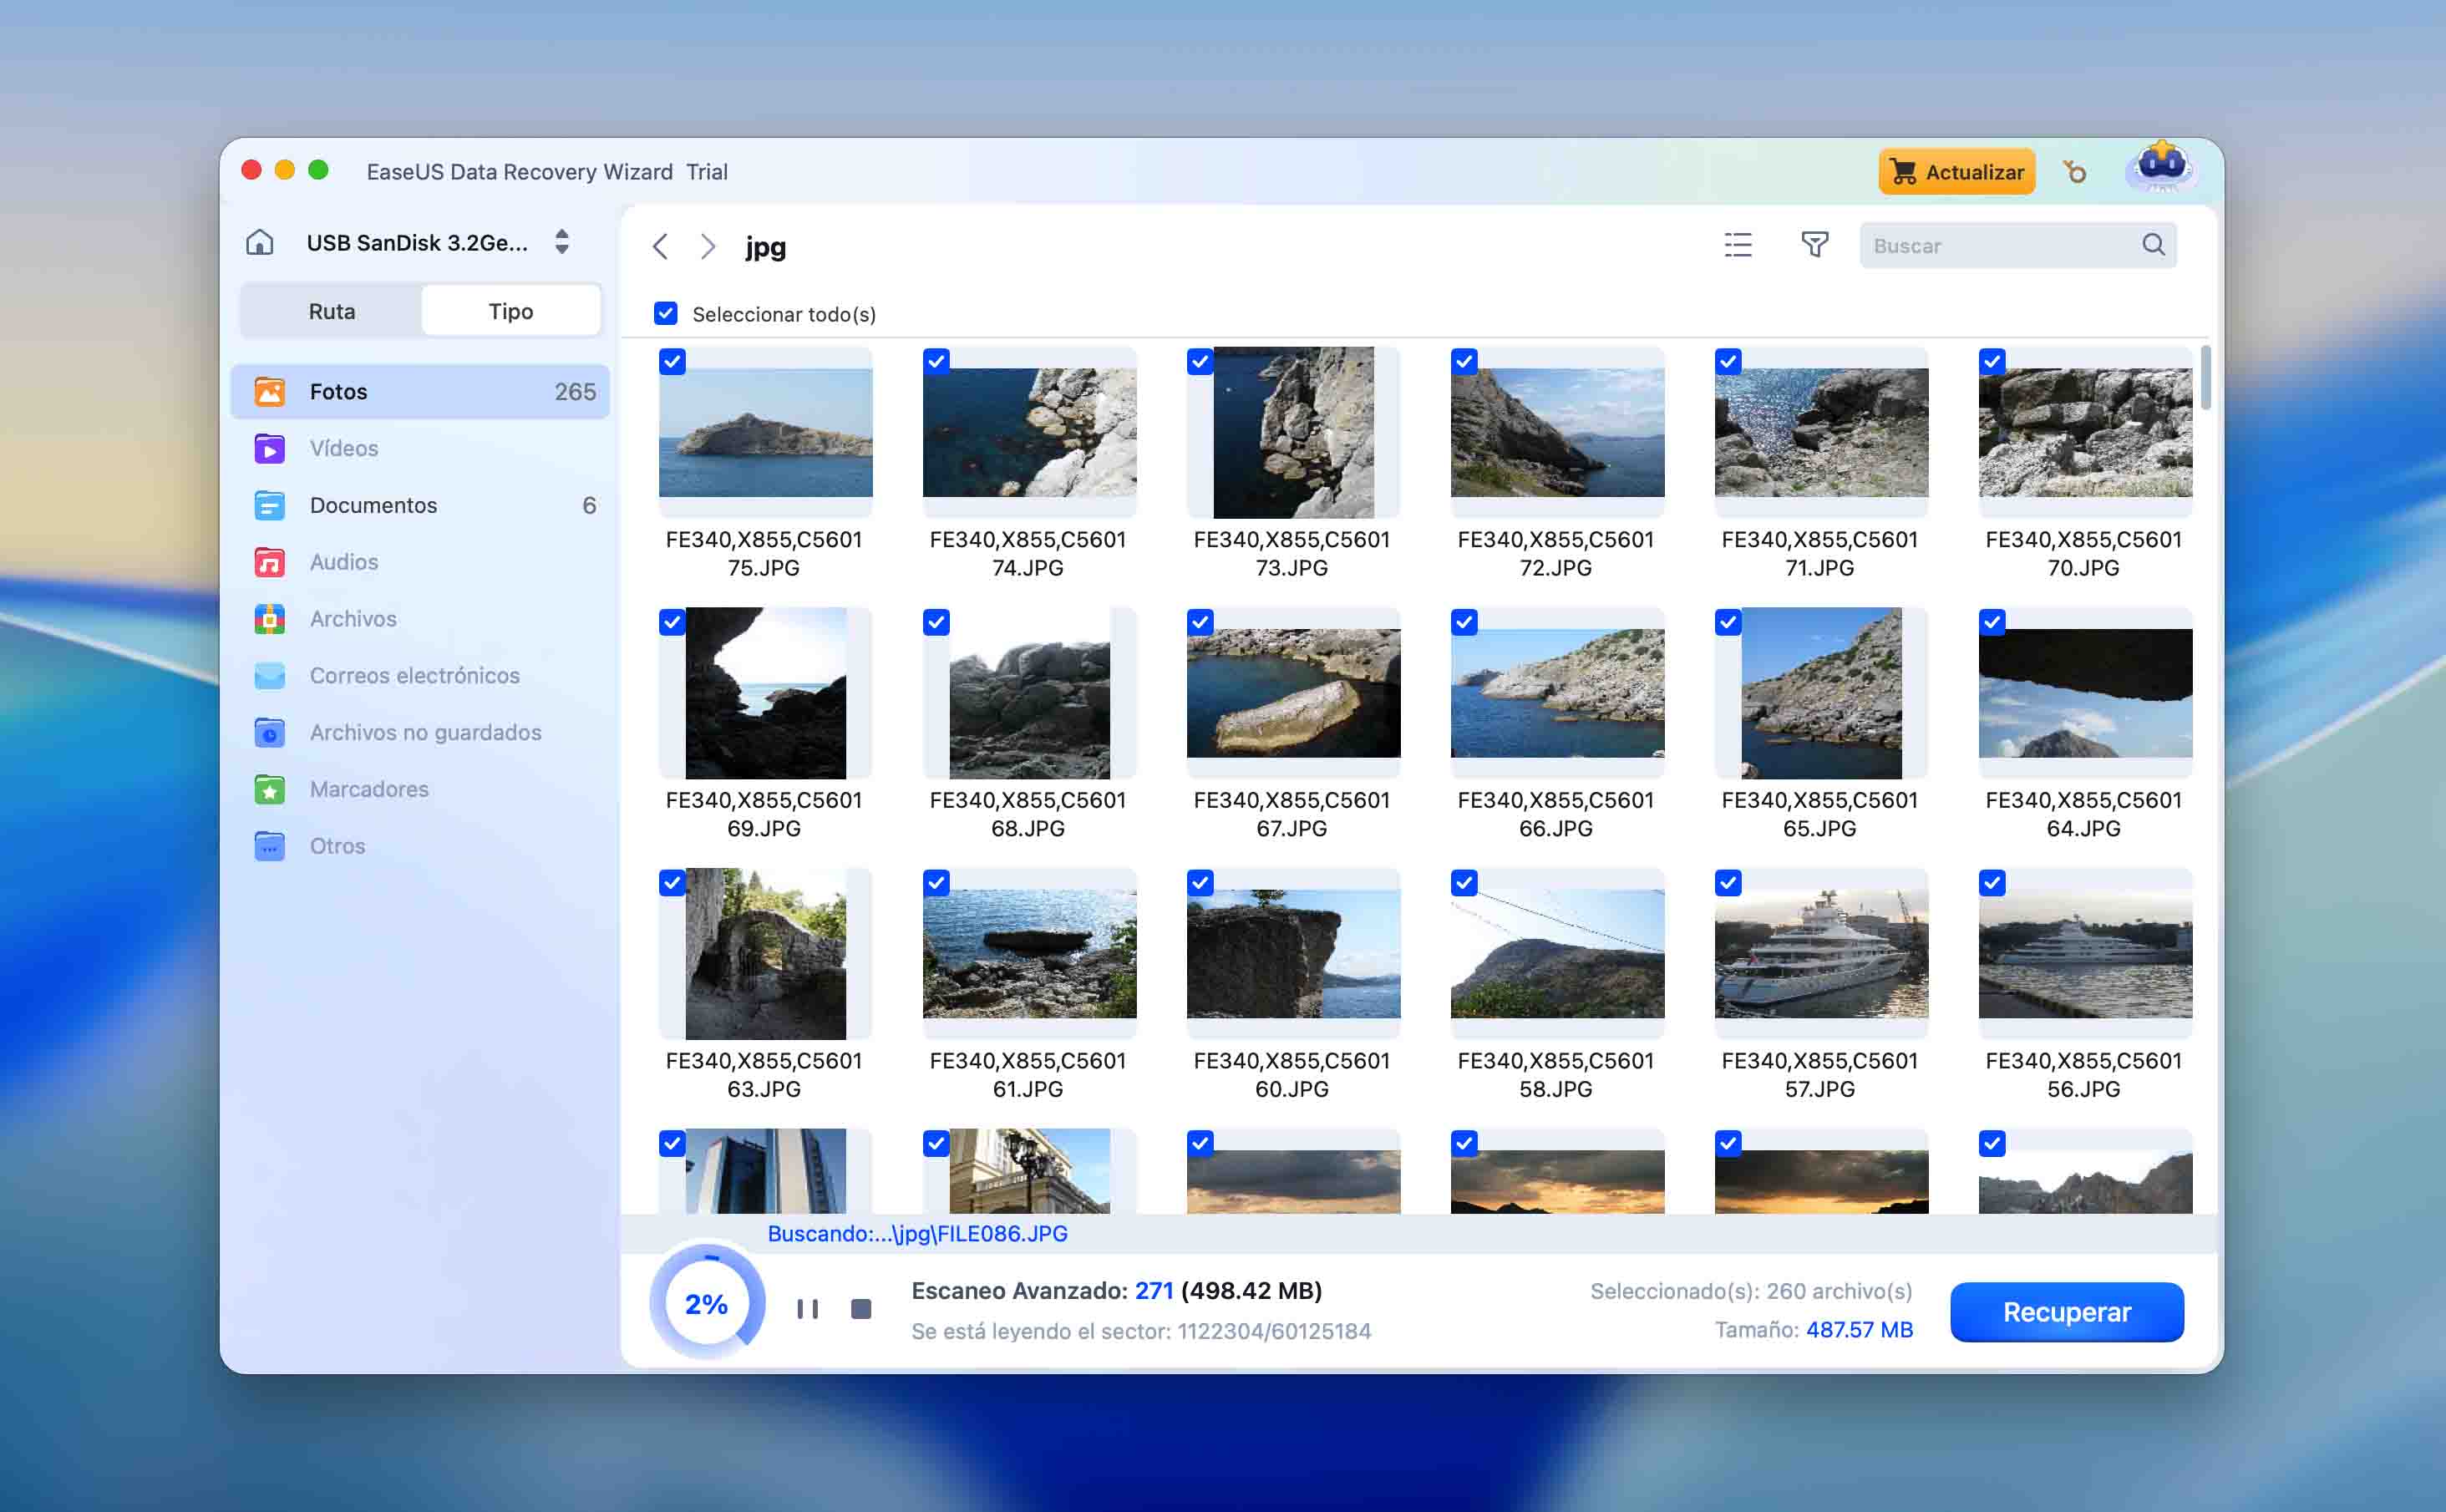This screenshot has width=2446, height=1512.
Task: Navigate forward with right arrow
Action: point(708,247)
